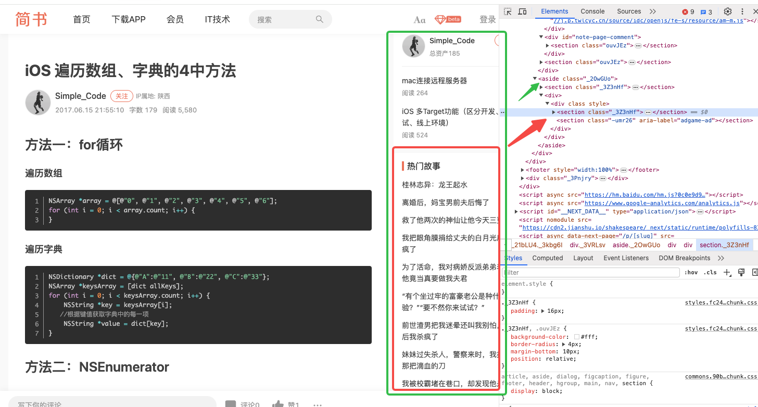The width and height of the screenshot is (758, 407).
Task: Open 下载APP navigation link
Action: [x=129, y=19]
